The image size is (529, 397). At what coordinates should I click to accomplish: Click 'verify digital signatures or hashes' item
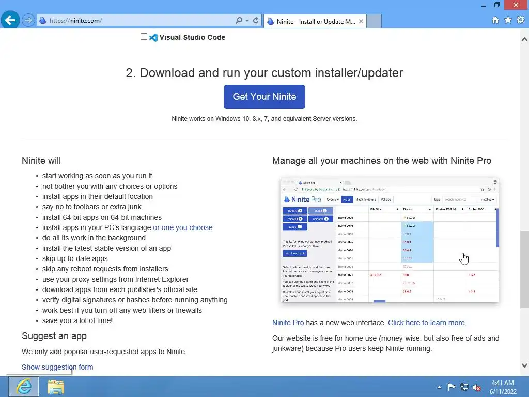pos(135,300)
